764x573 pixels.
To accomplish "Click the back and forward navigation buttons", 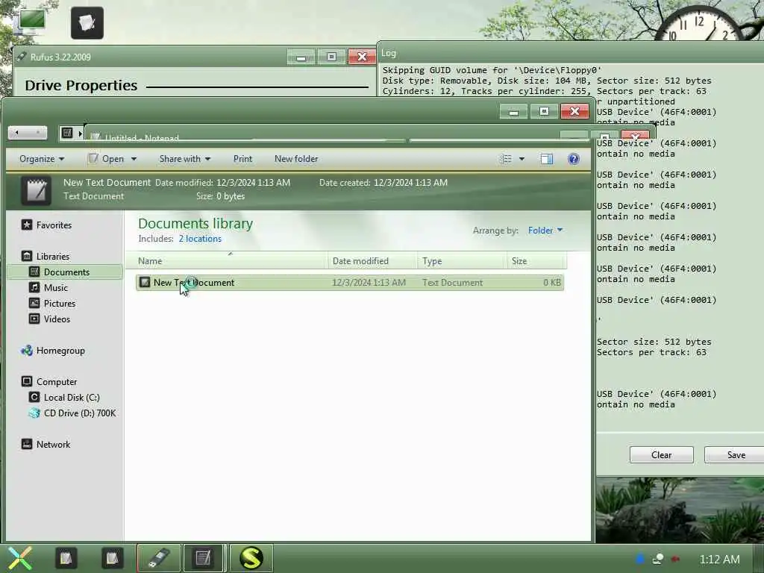I will click(x=28, y=133).
